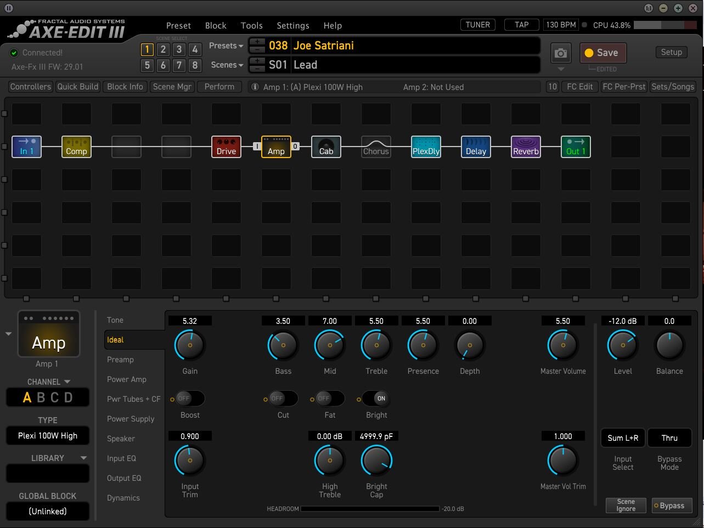This screenshot has width=704, height=528.
Task: Click the Bass knob
Action: 283,345
